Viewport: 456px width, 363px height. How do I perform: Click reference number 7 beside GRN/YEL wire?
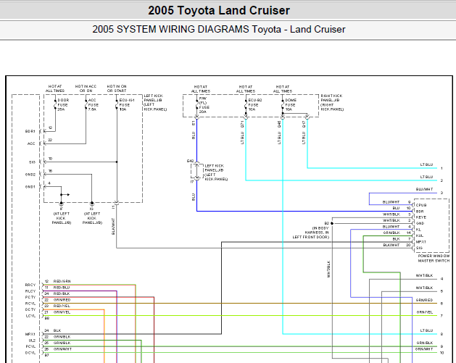pyautogui.click(x=442, y=316)
